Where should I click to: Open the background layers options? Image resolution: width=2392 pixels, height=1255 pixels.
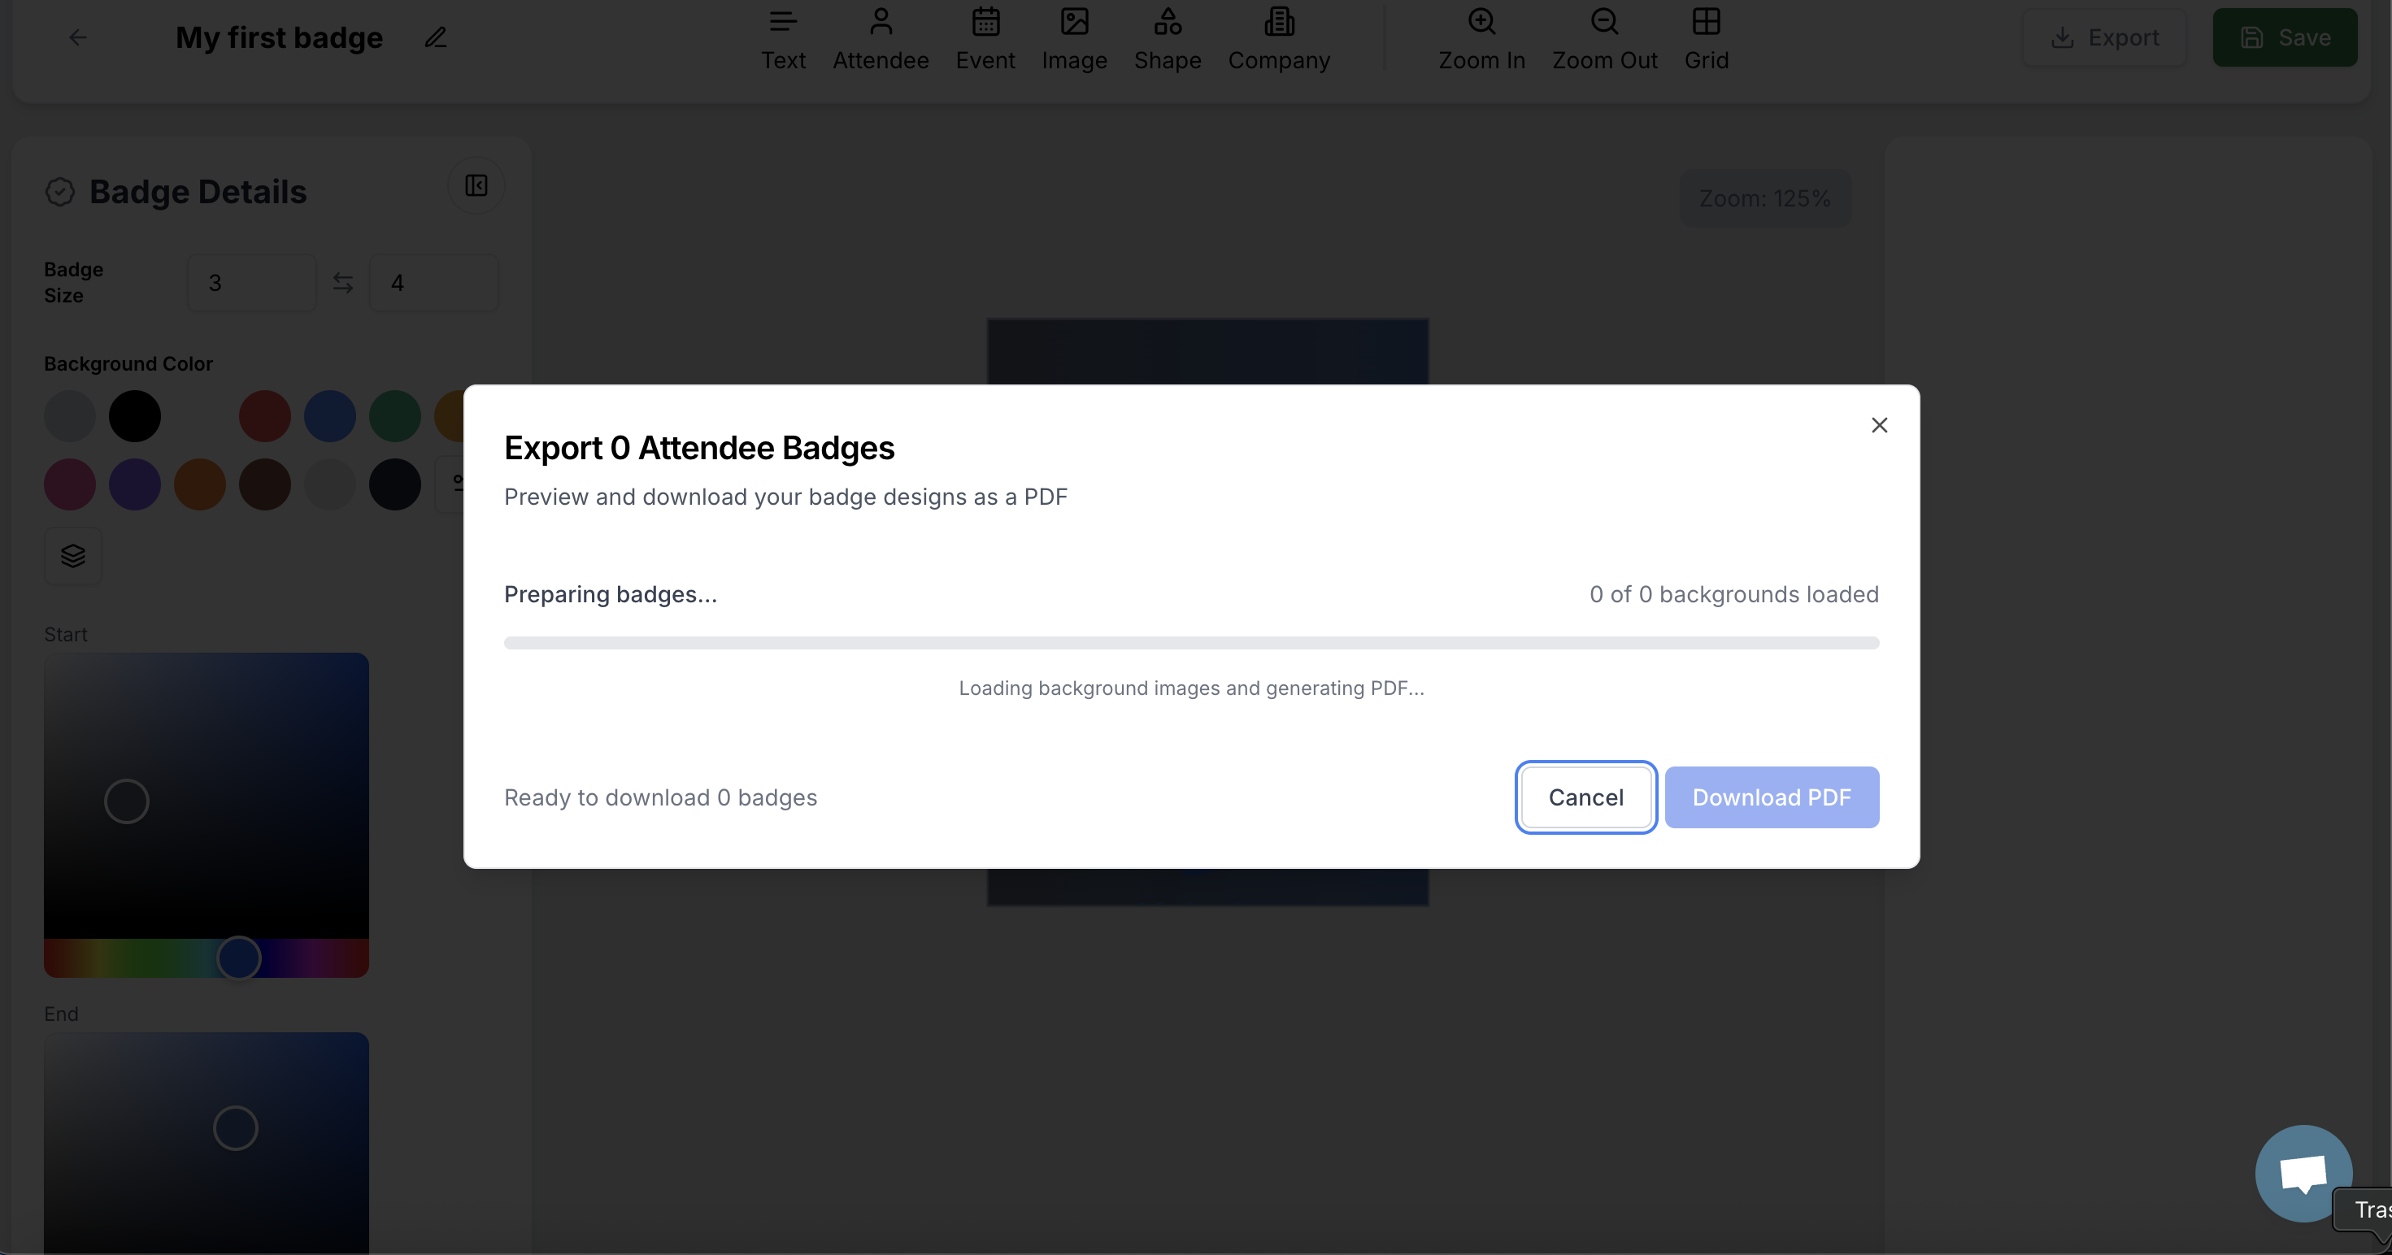coord(72,556)
